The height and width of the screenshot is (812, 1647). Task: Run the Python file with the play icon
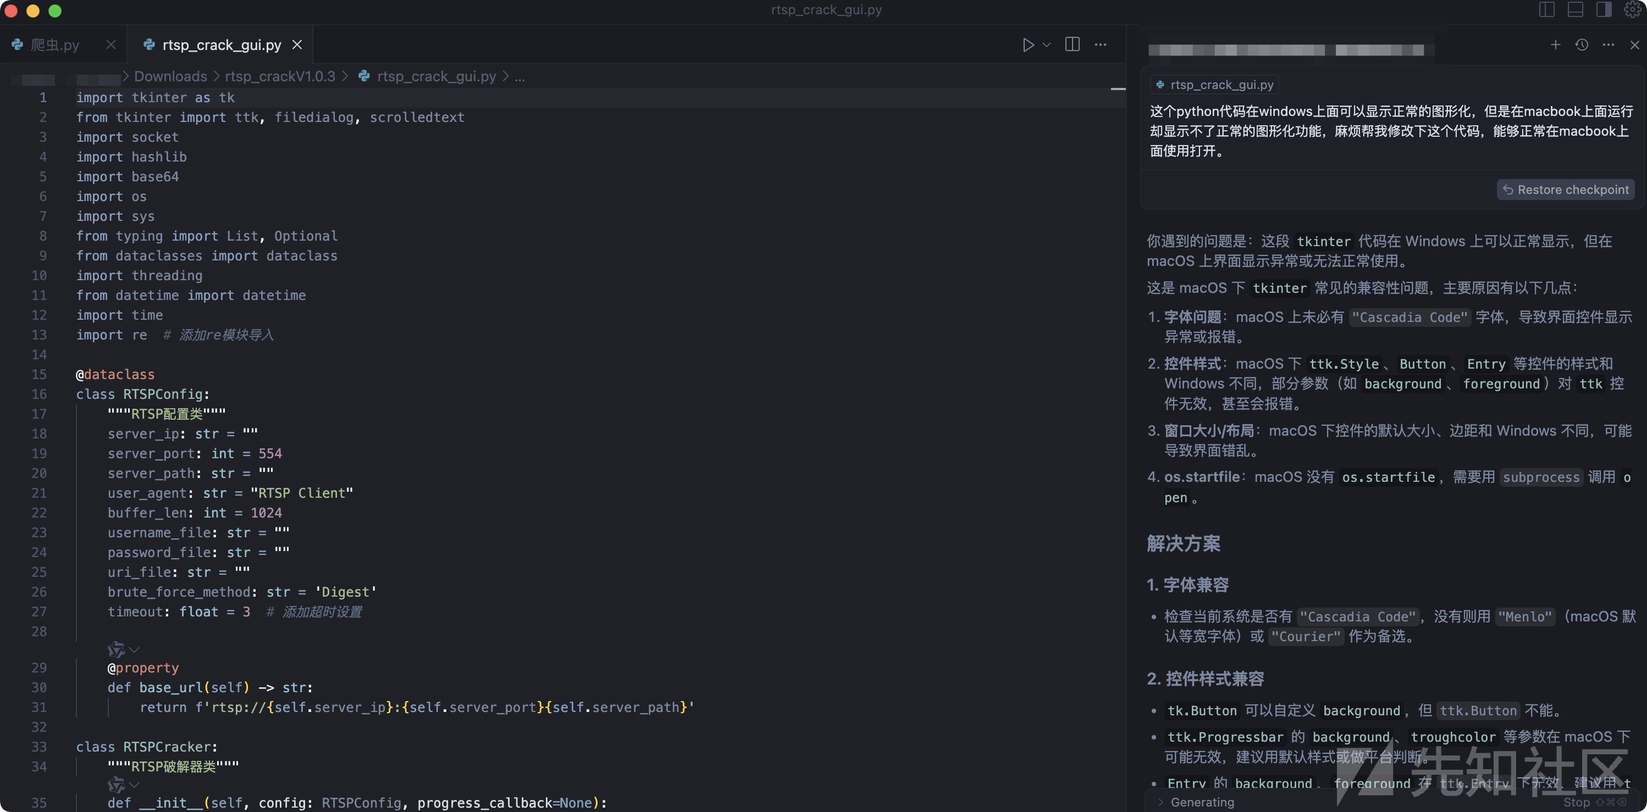1028,45
